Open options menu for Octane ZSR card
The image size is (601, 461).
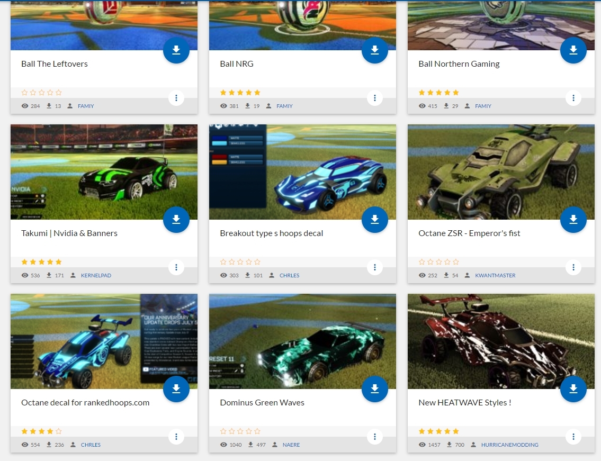tap(573, 267)
